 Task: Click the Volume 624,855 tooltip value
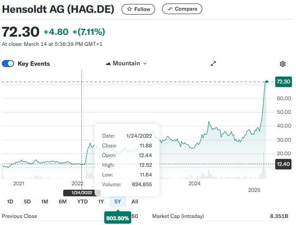[142, 184]
